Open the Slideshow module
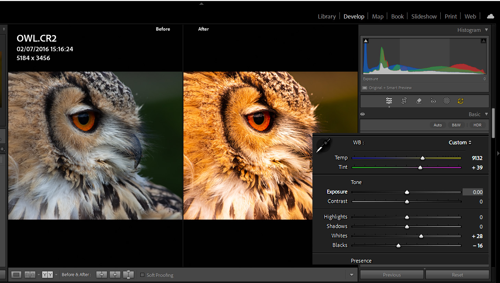 [x=424, y=16]
